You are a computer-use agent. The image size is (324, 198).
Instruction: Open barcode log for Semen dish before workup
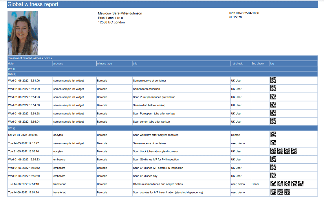tap(273, 105)
